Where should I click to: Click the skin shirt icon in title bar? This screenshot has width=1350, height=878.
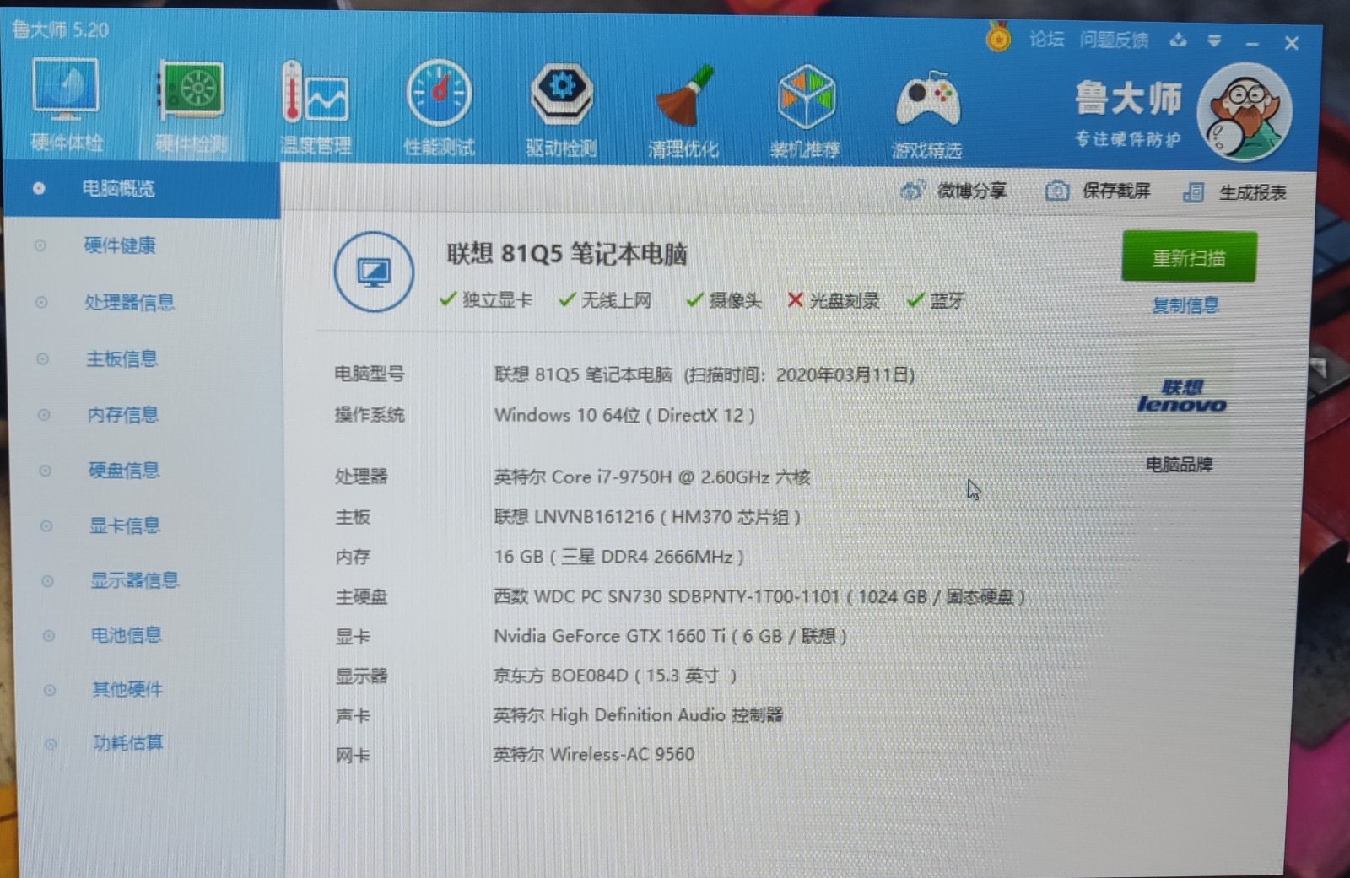coord(1178,40)
